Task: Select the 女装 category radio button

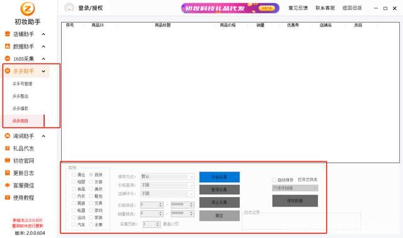Action: click(x=91, y=181)
